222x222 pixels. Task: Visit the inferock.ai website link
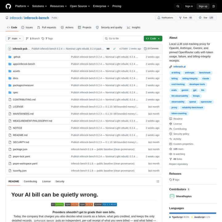(x=179, y=67)
